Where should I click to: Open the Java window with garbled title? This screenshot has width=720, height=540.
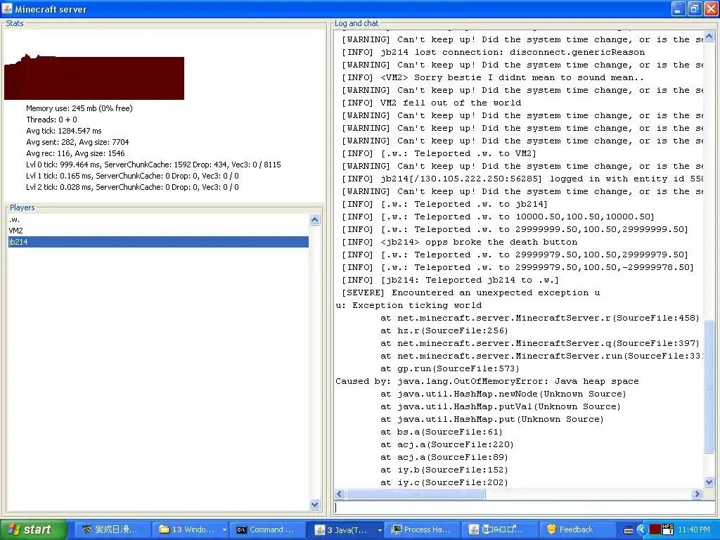pyautogui.click(x=500, y=529)
